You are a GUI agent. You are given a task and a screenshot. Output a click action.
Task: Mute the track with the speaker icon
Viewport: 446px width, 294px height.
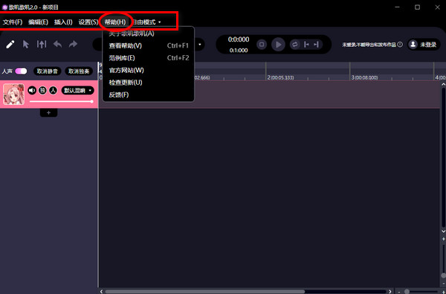(32, 91)
